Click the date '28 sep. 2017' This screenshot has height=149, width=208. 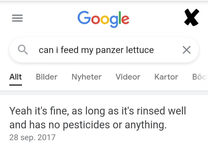32,137
